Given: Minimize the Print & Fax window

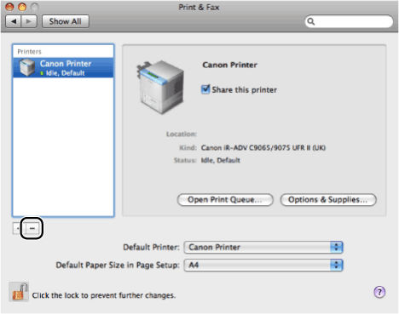Looking at the screenshot, I should [x=22, y=7].
